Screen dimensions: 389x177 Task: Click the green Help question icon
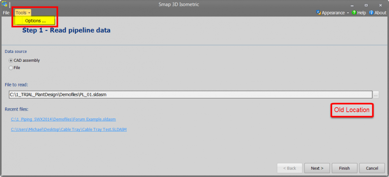354,12
